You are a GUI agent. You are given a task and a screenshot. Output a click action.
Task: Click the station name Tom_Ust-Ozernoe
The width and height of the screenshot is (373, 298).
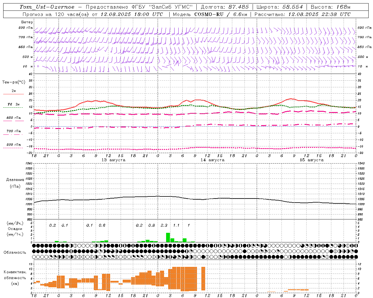coord(47,7)
